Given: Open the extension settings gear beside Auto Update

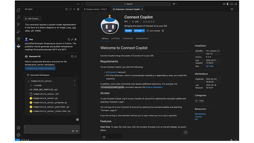Looking at the screenshot, I should [163, 31].
